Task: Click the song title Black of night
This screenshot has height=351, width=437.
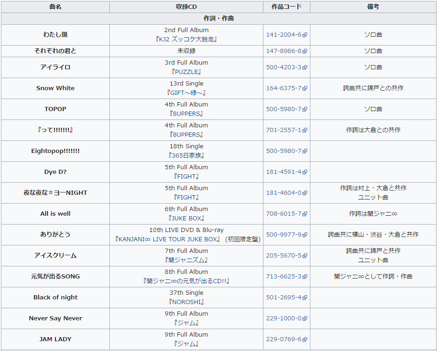Action: point(55,297)
